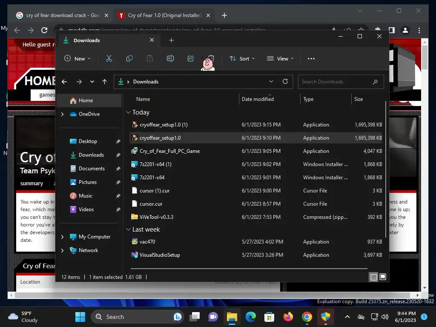Switch to cry of fear Google tab
Image resolution: width=436 pixels, height=327 pixels.
point(62,15)
